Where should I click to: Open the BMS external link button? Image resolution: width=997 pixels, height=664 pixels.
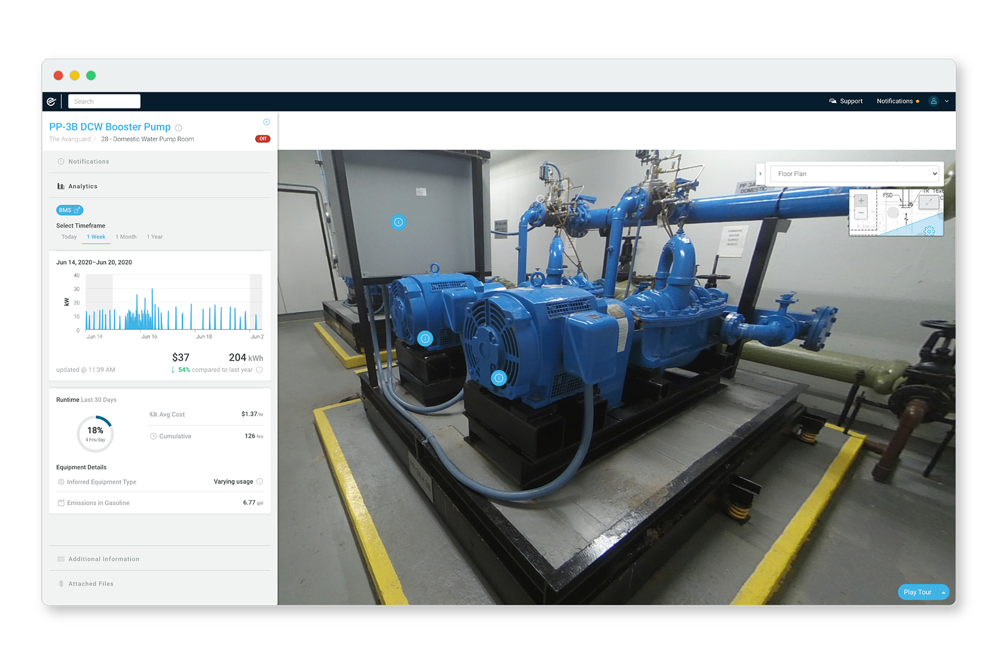pos(70,210)
